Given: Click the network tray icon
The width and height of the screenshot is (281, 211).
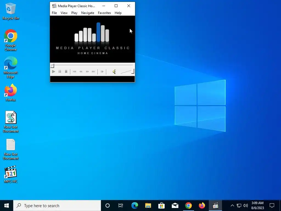Looking at the screenshot, I should click(239, 206).
